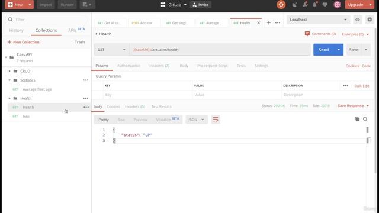Open the New button dropdown arrow
Viewport: 379px width, 213px height.
pos(30,5)
